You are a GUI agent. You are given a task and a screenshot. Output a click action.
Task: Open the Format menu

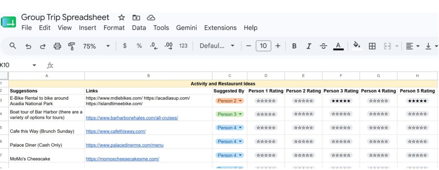pyautogui.click(x=114, y=28)
